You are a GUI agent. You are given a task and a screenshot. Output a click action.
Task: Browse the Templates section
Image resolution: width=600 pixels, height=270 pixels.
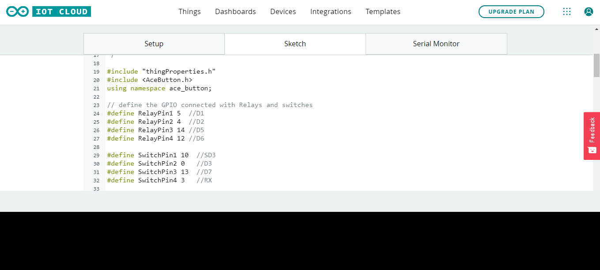coord(383,11)
